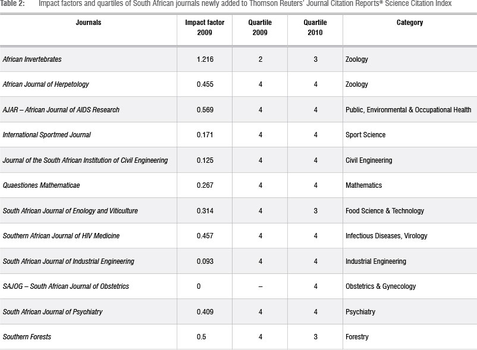The height and width of the screenshot is (350, 477).
Task: Click the impact factor value 0.093
Action: (x=205, y=261)
